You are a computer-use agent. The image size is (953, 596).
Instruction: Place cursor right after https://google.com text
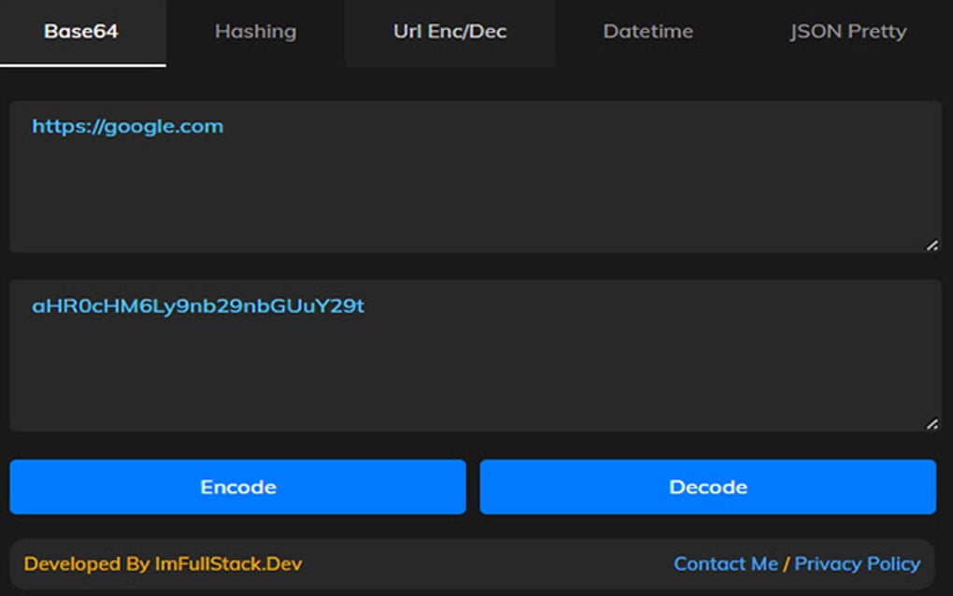(225, 126)
